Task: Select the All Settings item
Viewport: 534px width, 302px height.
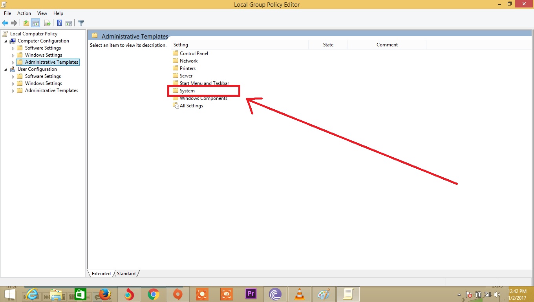Action: pos(190,105)
